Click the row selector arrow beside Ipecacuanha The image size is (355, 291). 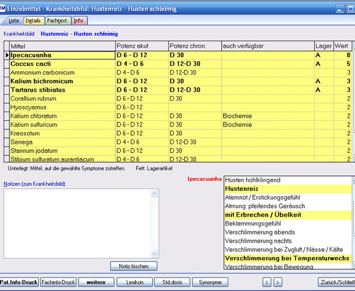pos(6,55)
